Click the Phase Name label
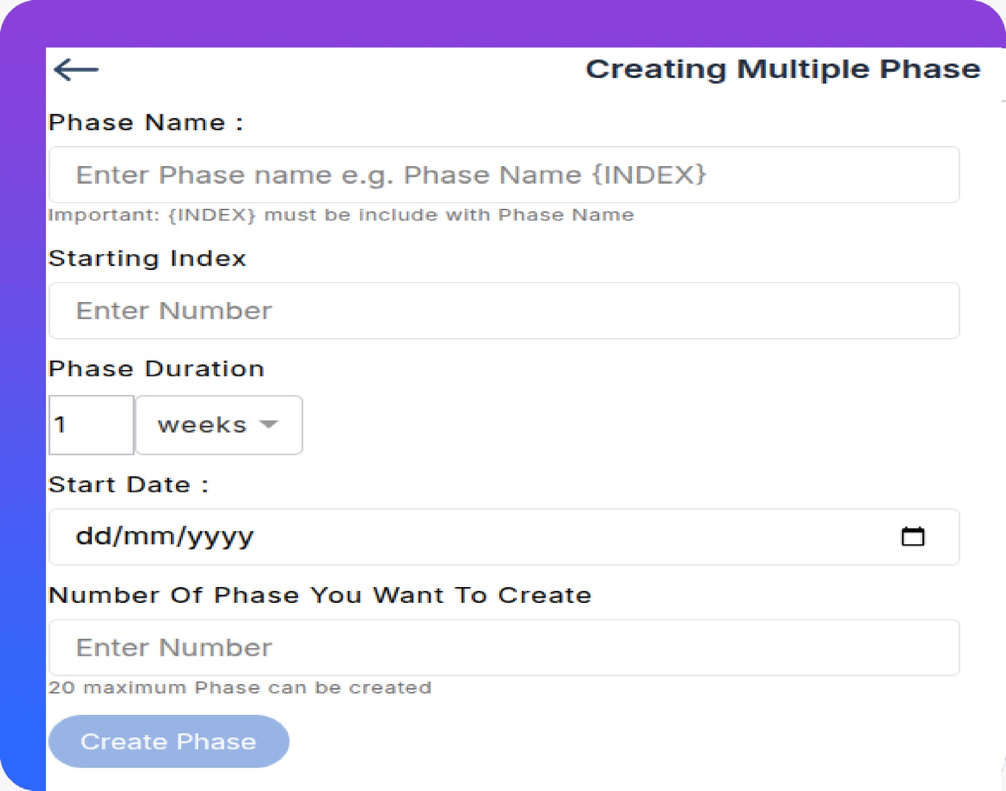Screen dimensions: 1006x791 click(145, 122)
